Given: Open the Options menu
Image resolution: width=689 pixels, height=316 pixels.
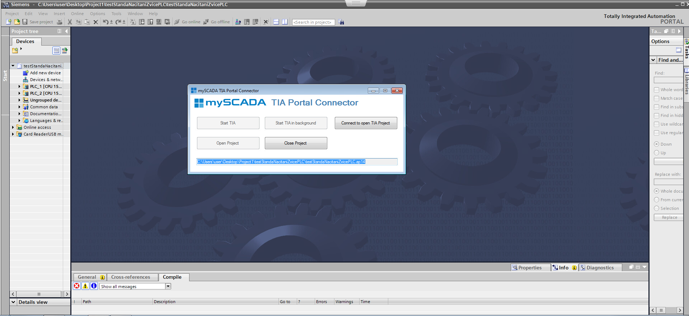Looking at the screenshot, I should [98, 14].
